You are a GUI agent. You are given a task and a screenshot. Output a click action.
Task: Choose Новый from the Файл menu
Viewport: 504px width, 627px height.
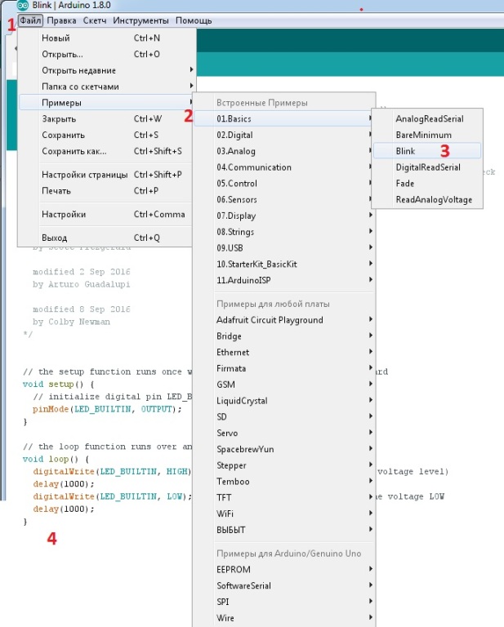click(56, 38)
